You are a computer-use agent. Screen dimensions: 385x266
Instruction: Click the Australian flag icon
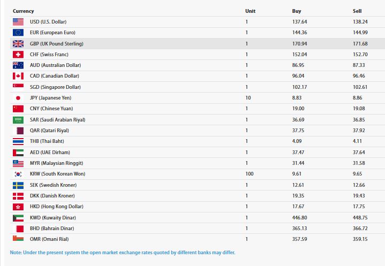[x=18, y=65]
